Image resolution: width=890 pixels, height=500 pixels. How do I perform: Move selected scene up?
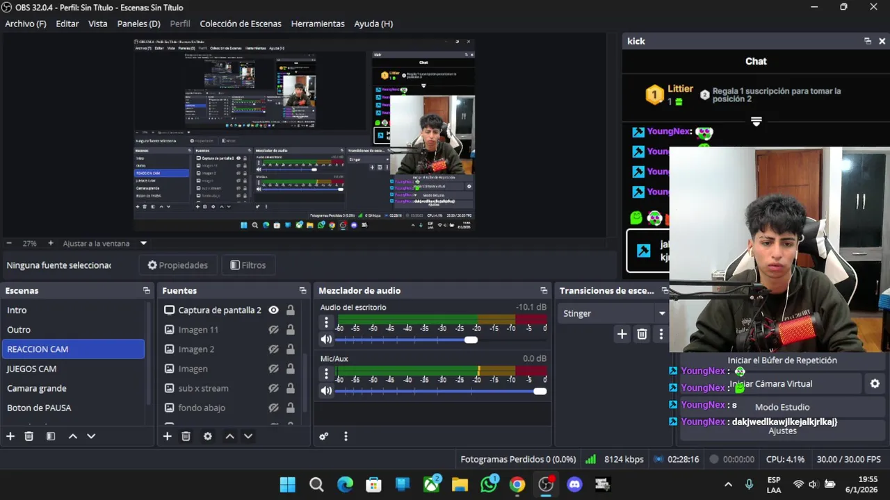(x=72, y=436)
